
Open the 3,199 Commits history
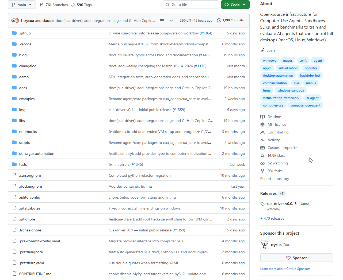230,20
